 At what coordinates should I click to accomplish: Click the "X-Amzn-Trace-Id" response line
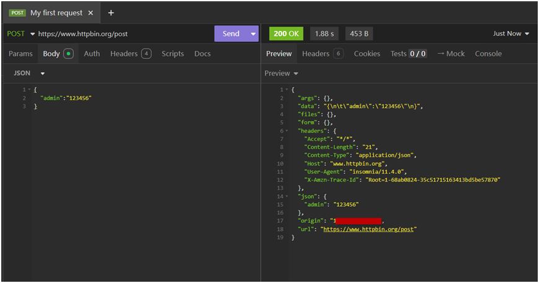tap(402, 180)
